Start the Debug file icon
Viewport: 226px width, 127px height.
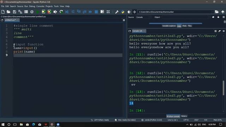coord(67,12)
